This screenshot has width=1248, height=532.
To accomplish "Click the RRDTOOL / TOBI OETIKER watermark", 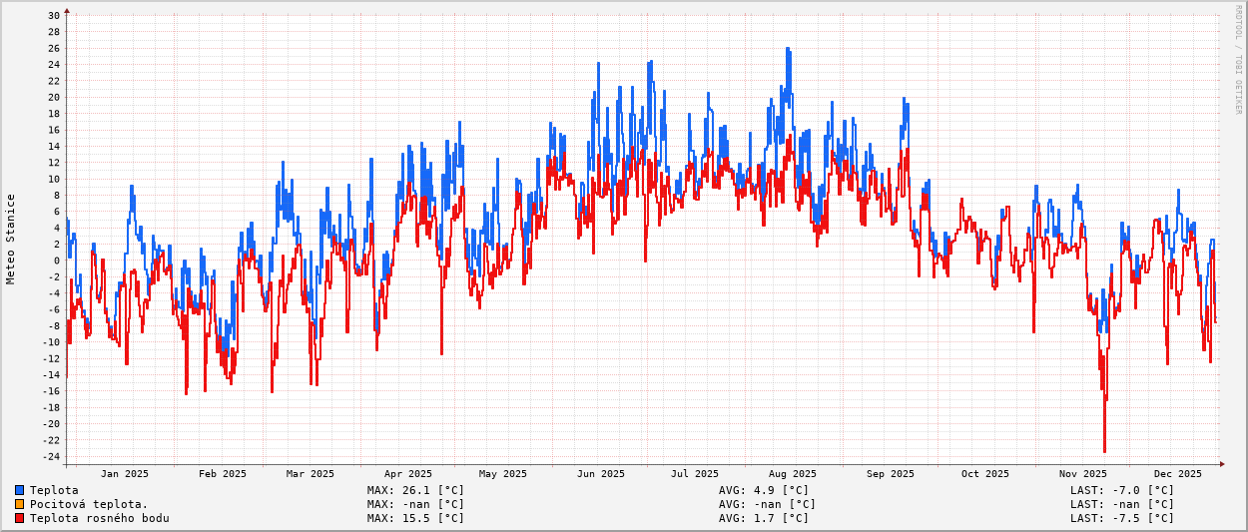I will pos(1238,59).
